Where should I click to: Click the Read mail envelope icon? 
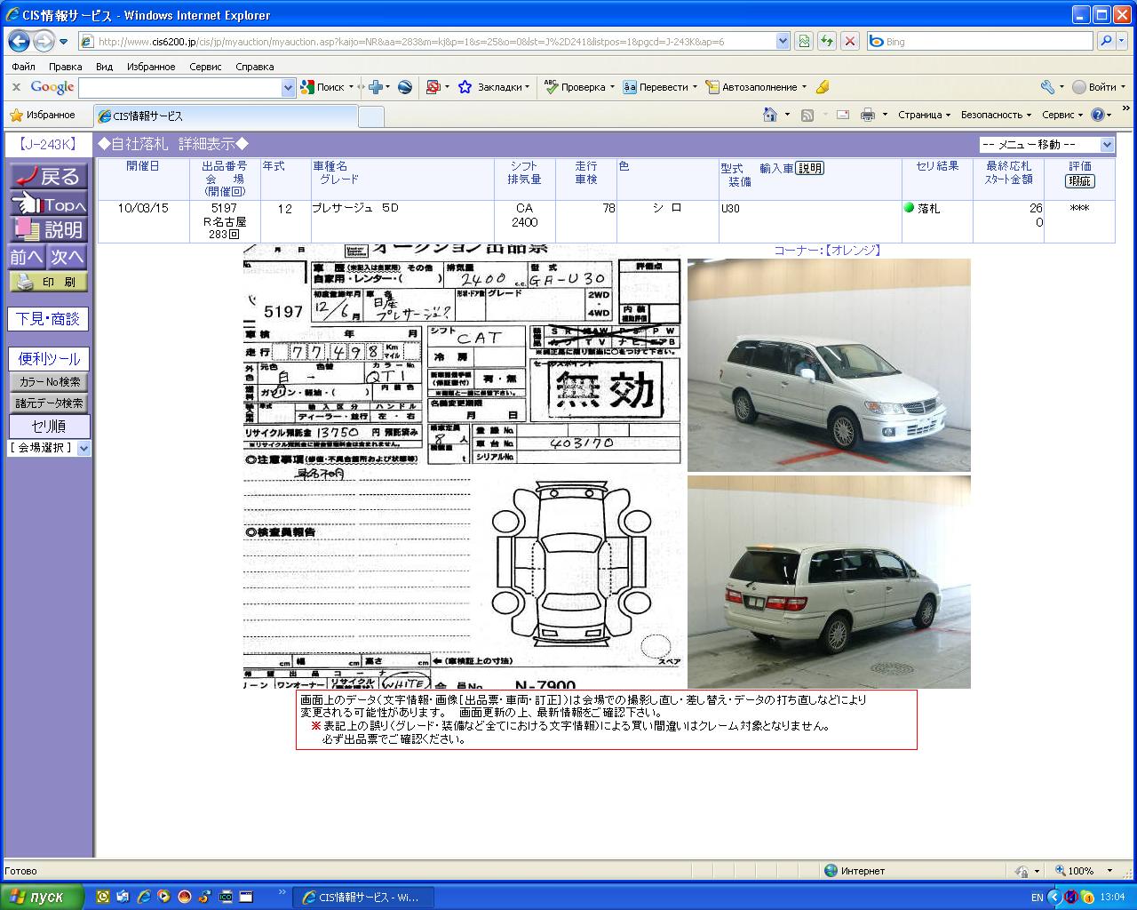[x=843, y=115]
